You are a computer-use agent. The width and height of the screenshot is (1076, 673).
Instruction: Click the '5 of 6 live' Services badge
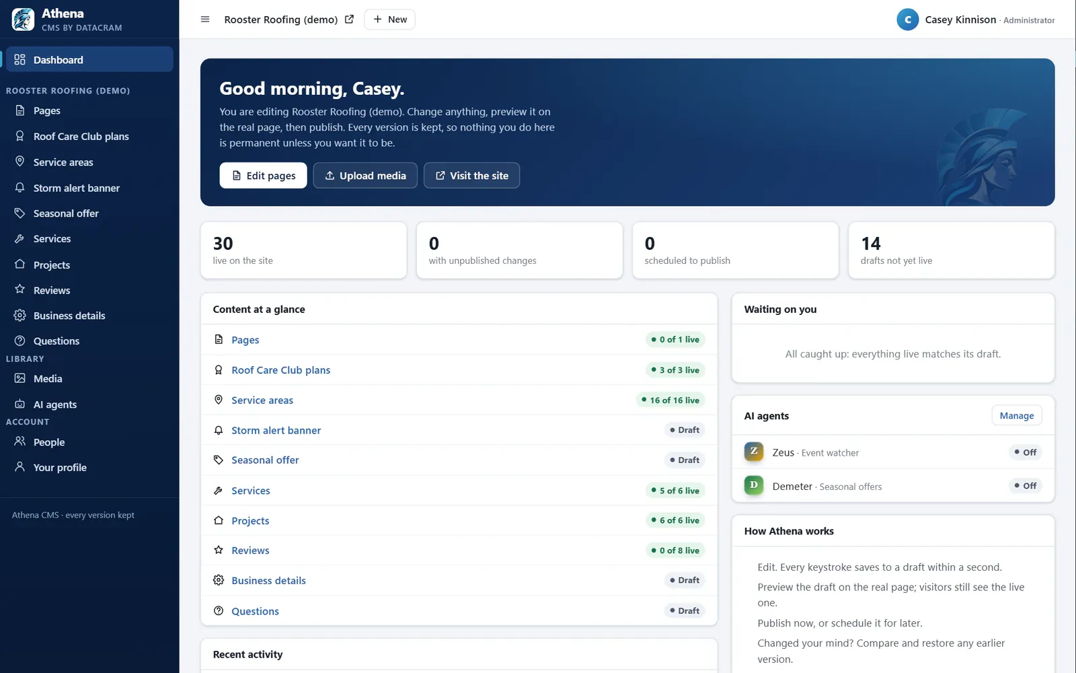pyautogui.click(x=675, y=491)
